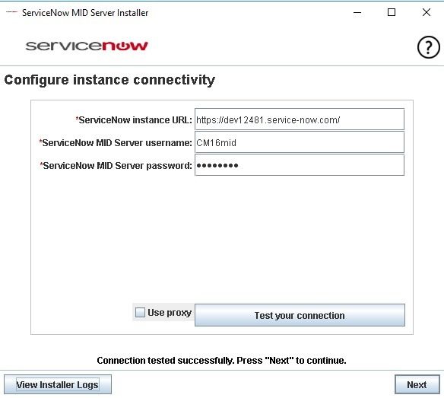The height and width of the screenshot is (398, 444).
Task: Focus the MID Server username field
Action: pos(300,142)
